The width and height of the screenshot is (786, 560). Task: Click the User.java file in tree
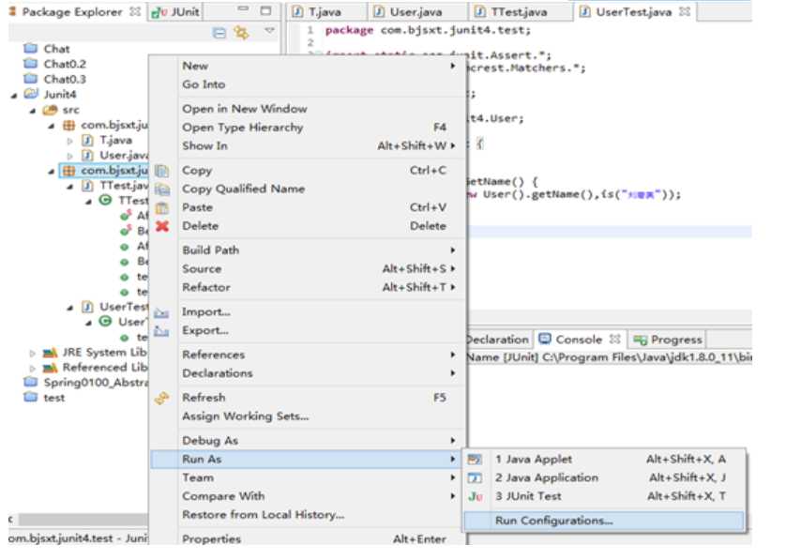(114, 155)
